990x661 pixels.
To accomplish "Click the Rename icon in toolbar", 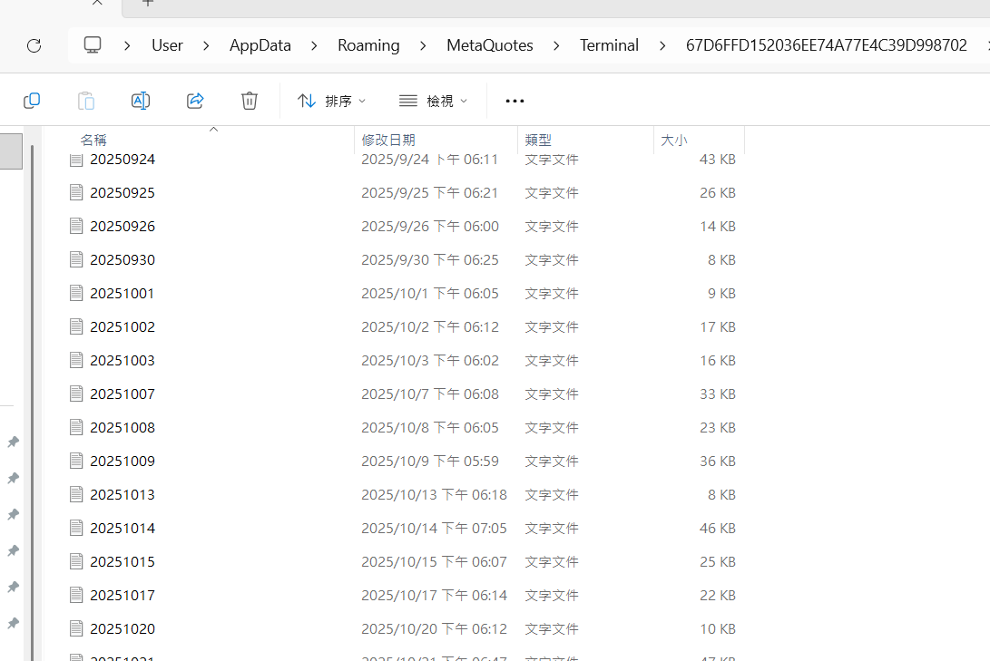I will click(140, 101).
